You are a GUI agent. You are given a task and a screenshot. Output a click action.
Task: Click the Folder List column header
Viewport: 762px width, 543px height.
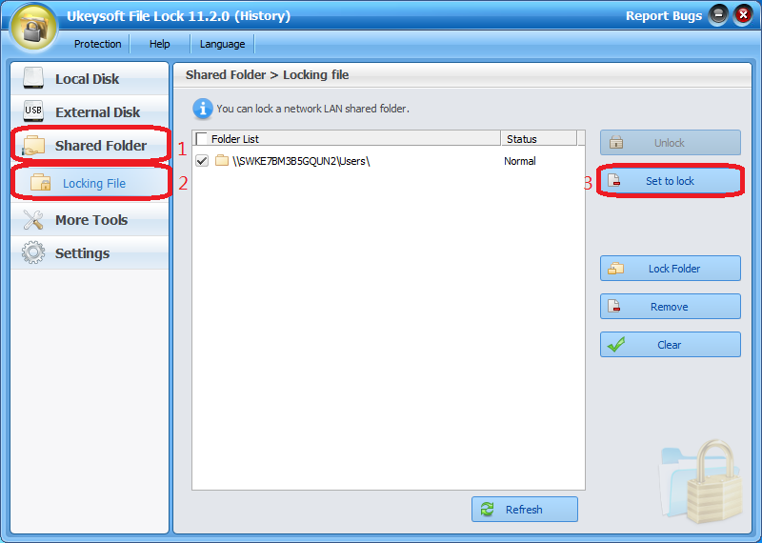click(347, 138)
